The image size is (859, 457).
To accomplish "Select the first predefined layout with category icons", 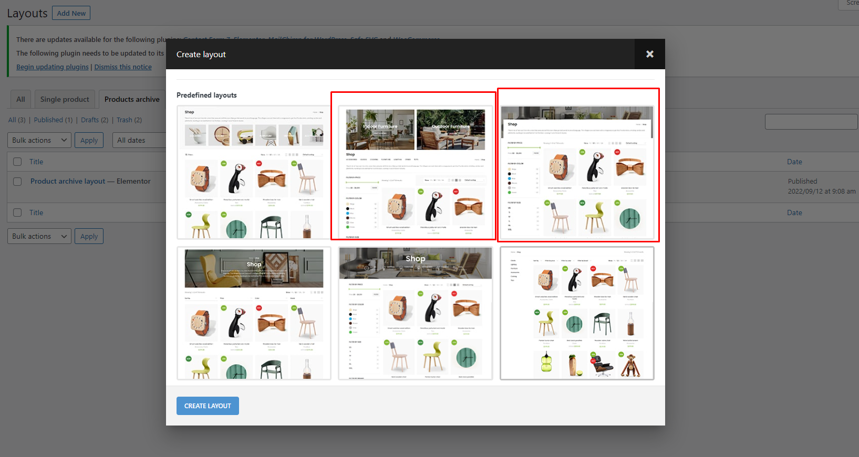I will (x=254, y=173).
